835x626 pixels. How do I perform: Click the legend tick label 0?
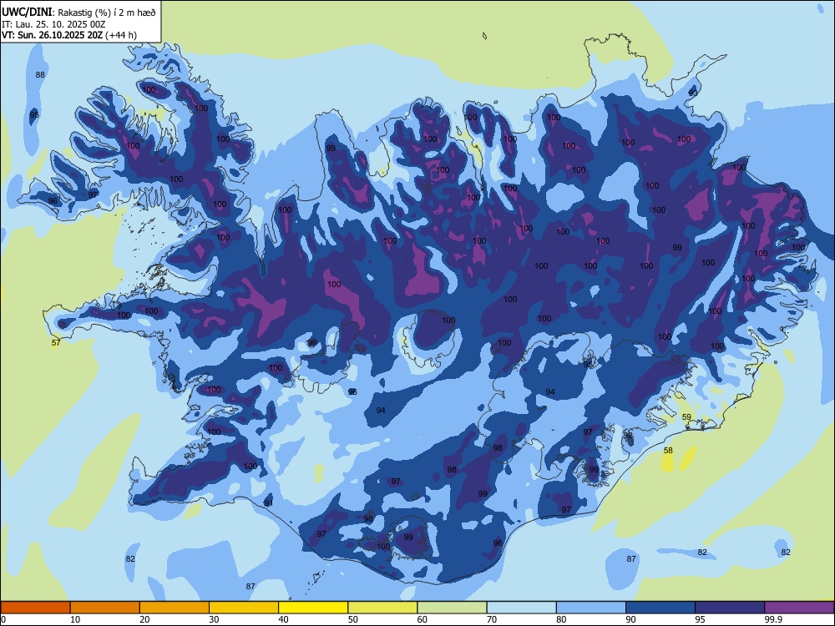pos(3,619)
